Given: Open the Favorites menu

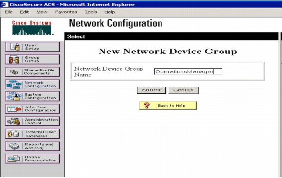Looking at the screenshot, I should coord(66,12).
